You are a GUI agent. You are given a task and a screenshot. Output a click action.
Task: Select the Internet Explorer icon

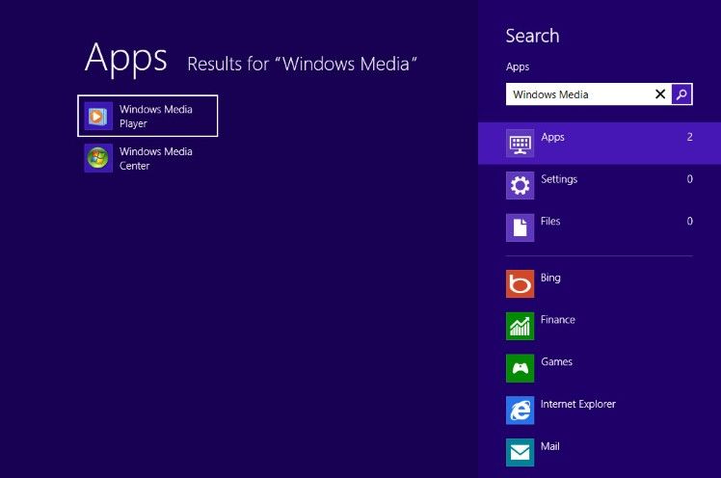coord(521,411)
